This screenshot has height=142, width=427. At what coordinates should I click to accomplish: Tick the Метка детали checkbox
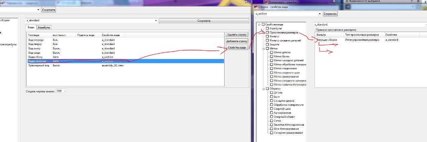point(271,52)
